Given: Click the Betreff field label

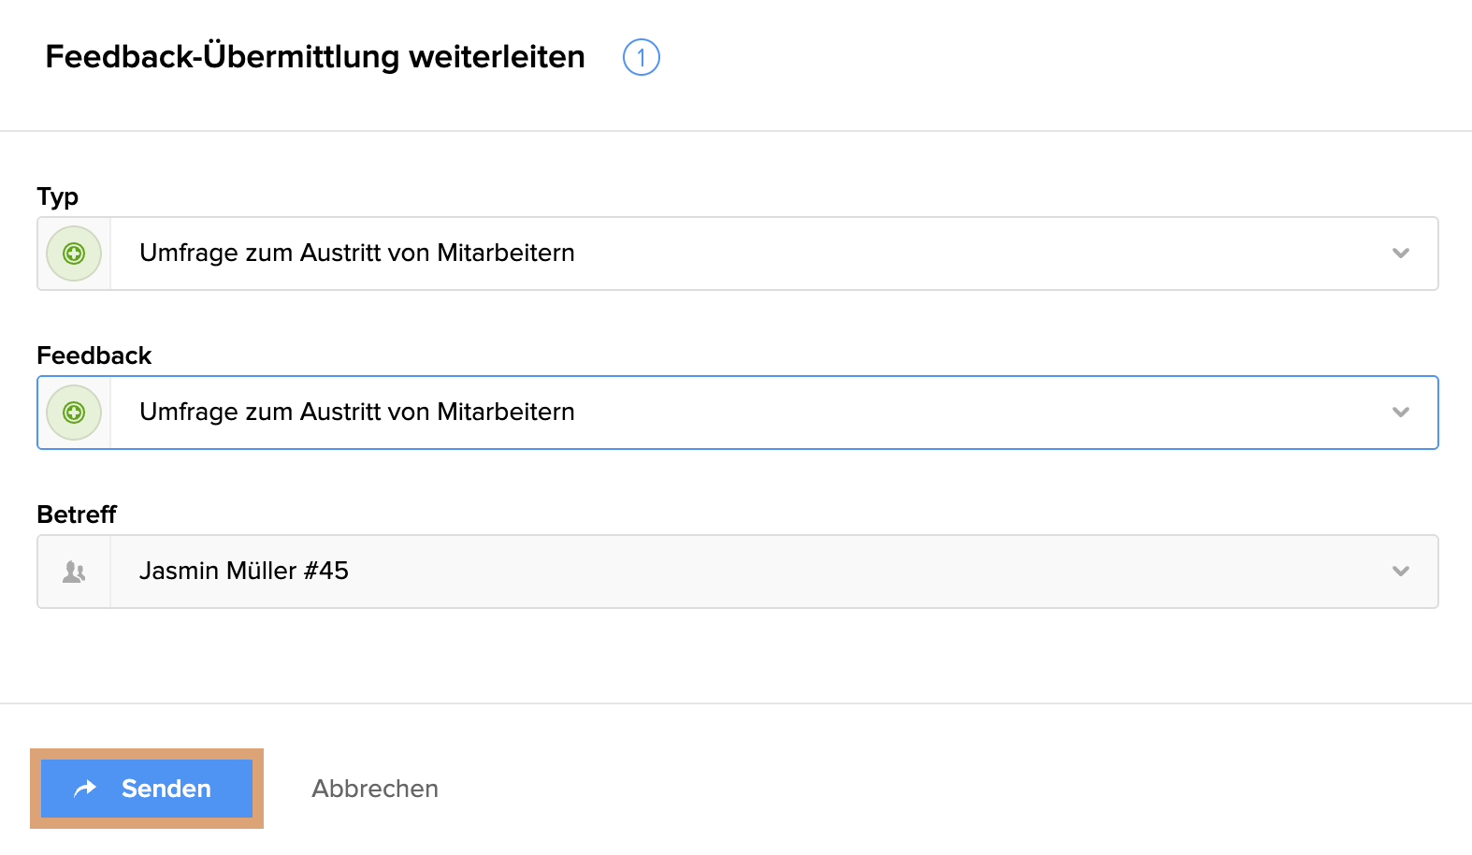Looking at the screenshot, I should (77, 514).
